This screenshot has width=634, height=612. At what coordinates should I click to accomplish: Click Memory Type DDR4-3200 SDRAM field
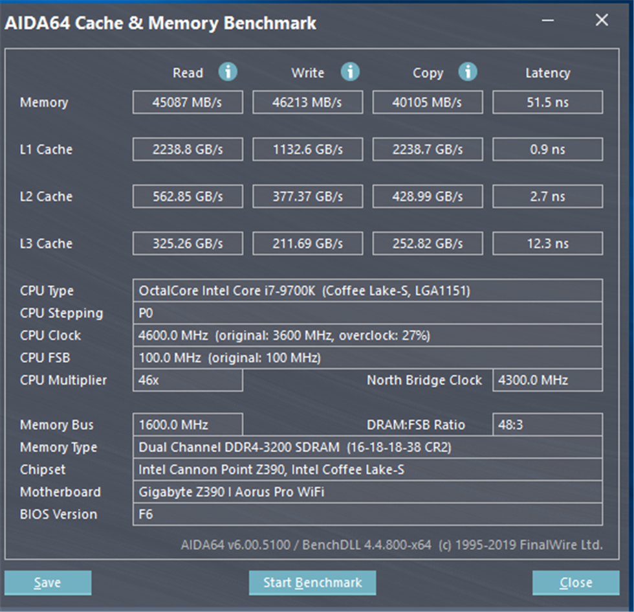367,447
